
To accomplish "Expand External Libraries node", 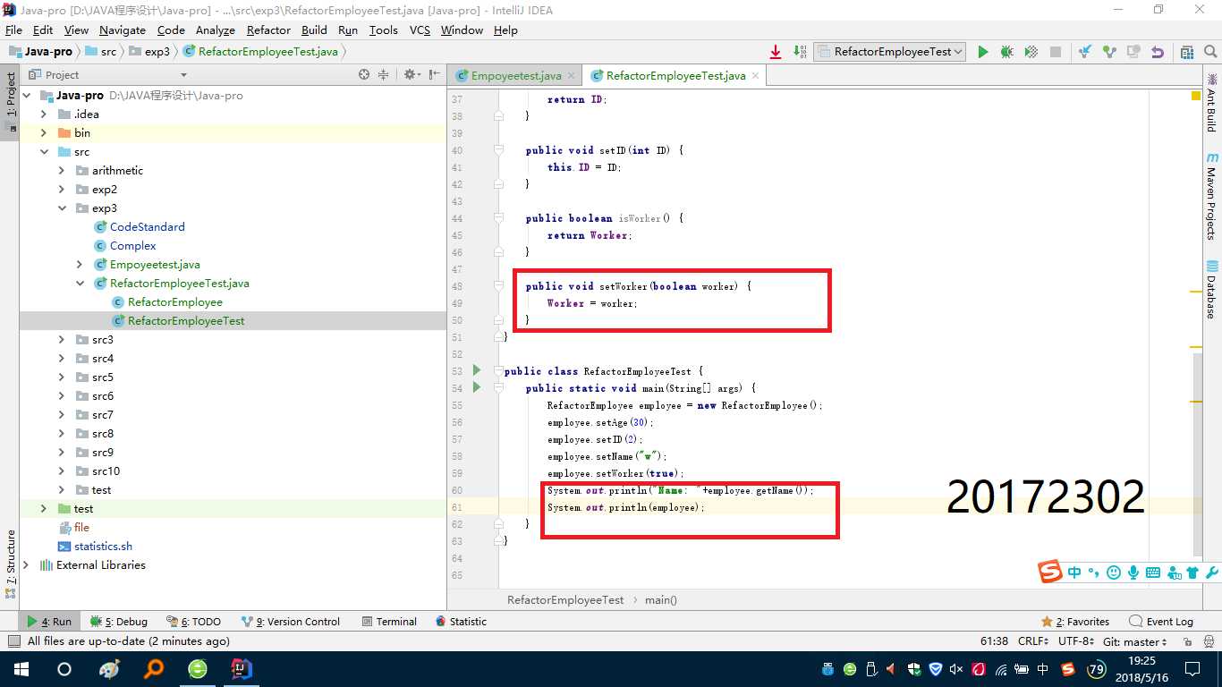I will 26,565.
